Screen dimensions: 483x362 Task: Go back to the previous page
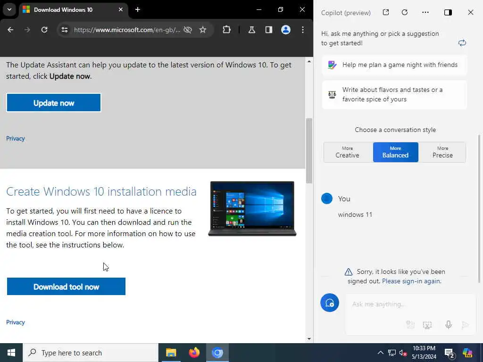click(x=10, y=30)
